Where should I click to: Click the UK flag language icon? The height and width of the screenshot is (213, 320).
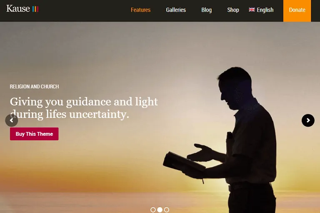[x=252, y=10]
